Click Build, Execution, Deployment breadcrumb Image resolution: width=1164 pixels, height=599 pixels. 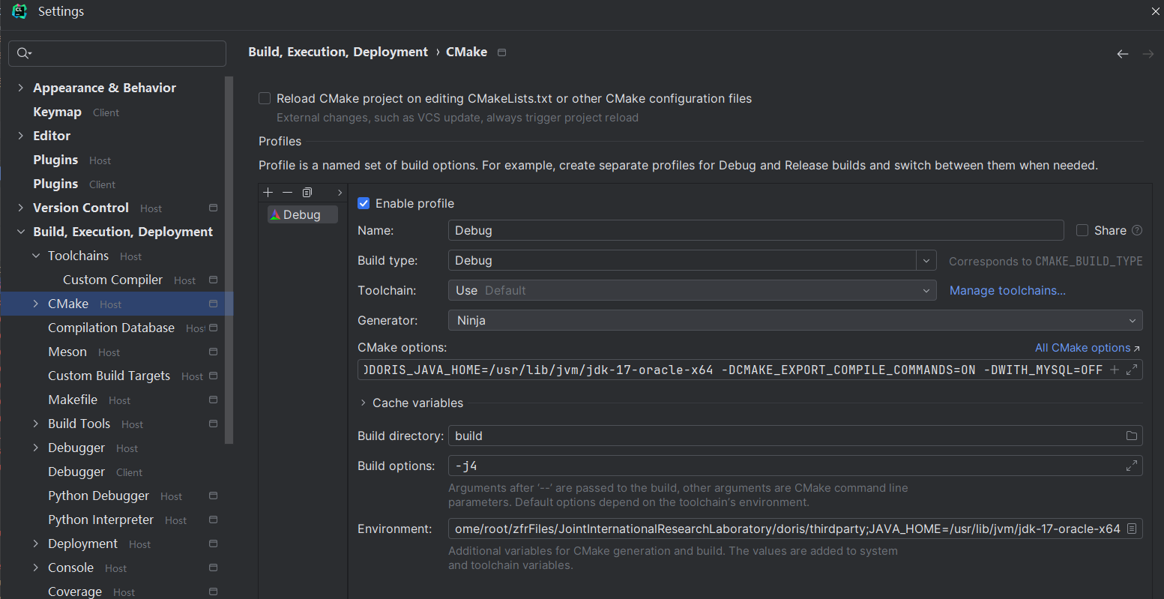tap(338, 52)
